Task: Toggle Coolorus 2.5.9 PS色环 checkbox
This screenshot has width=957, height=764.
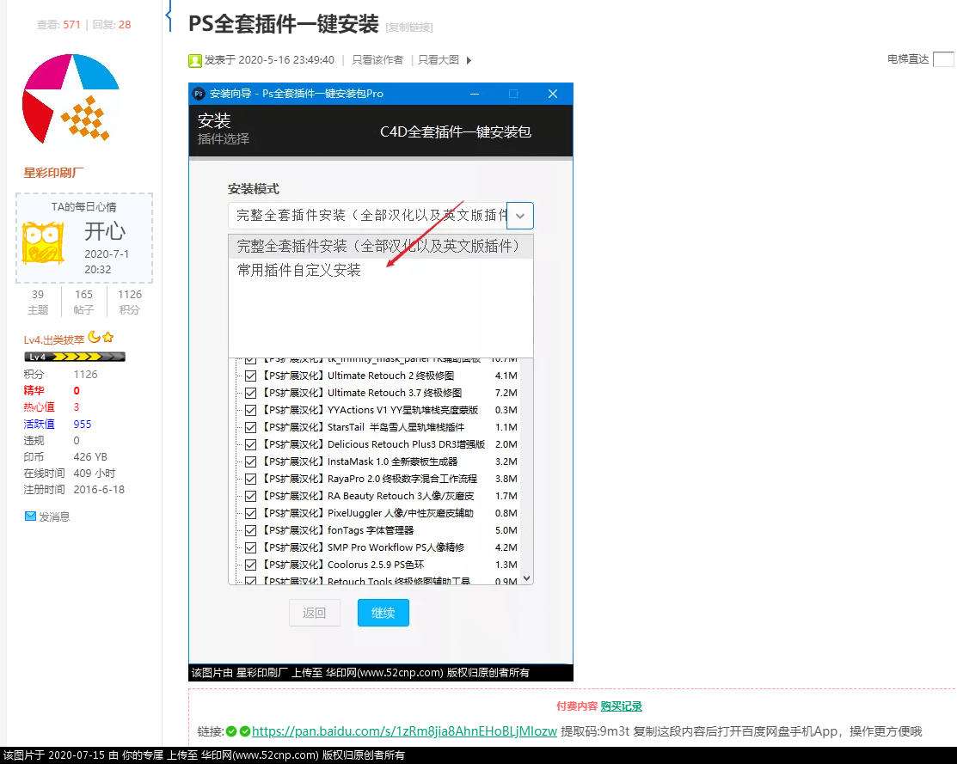Action: point(250,565)
